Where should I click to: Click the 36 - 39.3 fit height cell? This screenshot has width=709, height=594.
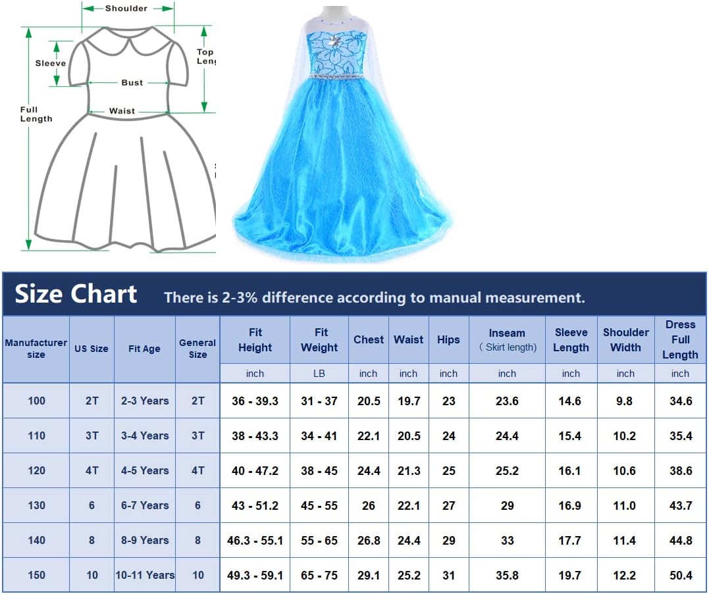[255, 401]
